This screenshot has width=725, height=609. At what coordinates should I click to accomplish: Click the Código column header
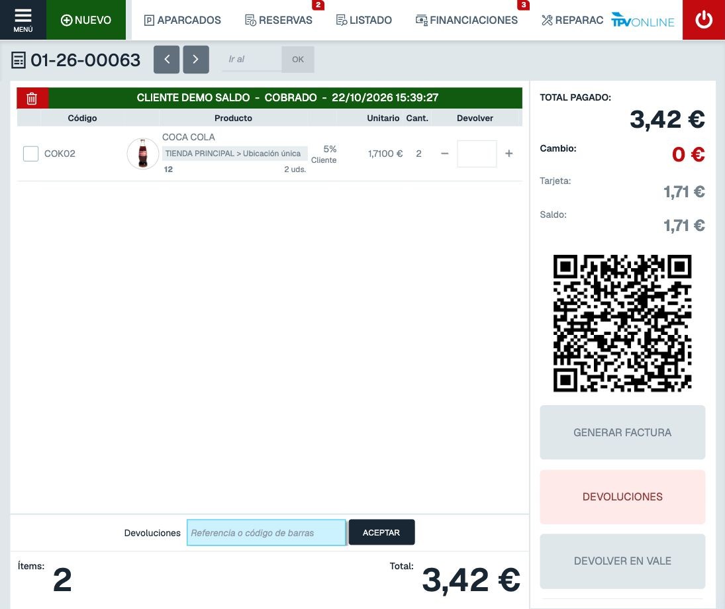tap(82, 118)
